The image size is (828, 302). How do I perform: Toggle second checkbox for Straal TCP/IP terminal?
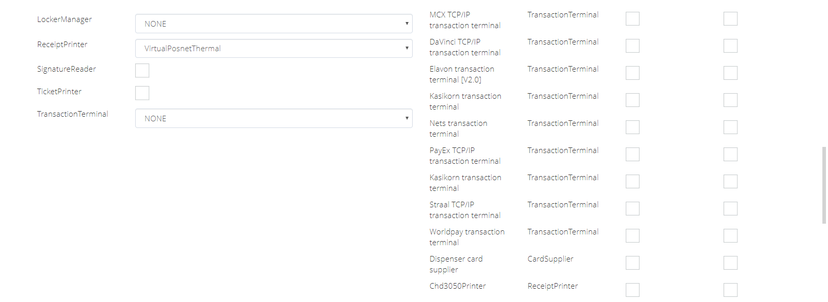[x=730, y=209]
